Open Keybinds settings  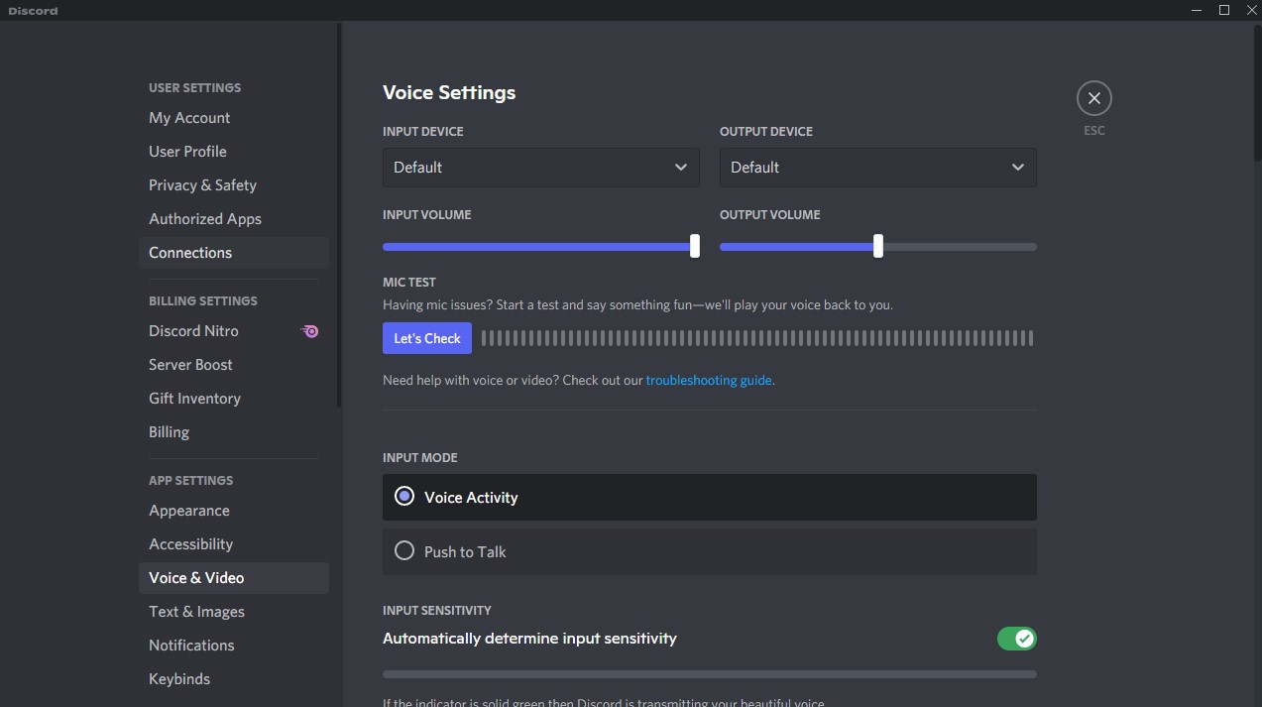(234, 679)
